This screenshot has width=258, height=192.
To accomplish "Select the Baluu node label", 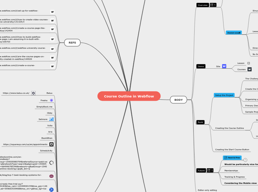I will pyautogui.click(x=49, y=93).
